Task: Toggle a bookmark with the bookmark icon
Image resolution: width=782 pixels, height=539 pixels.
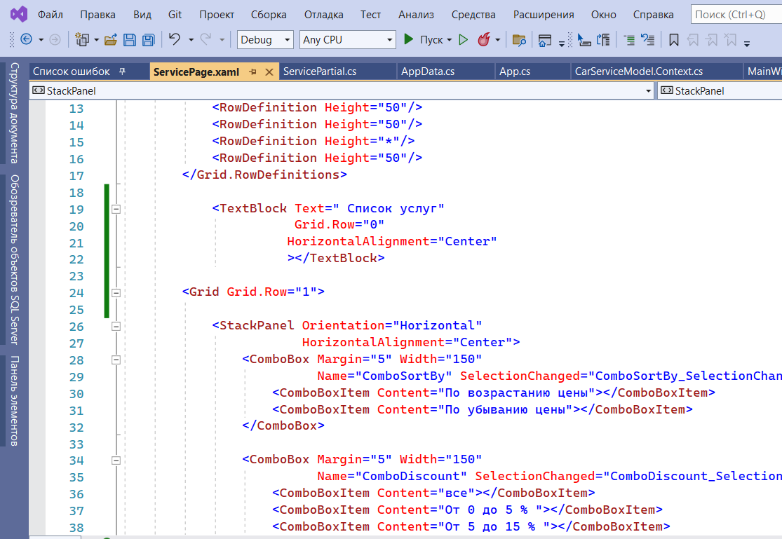Action: pos(674,40)
